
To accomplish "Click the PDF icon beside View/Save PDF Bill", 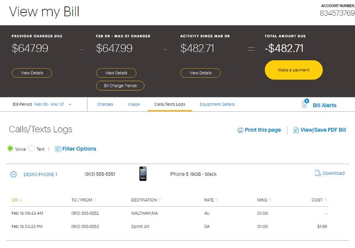I will click(x=296, y=130).
